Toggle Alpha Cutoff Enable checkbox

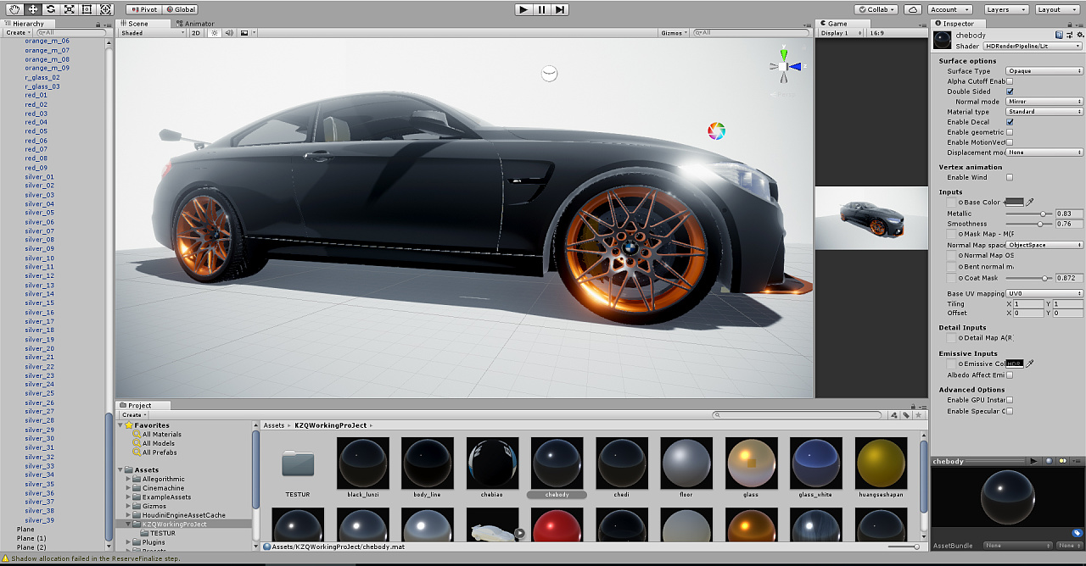(1010, 81)
